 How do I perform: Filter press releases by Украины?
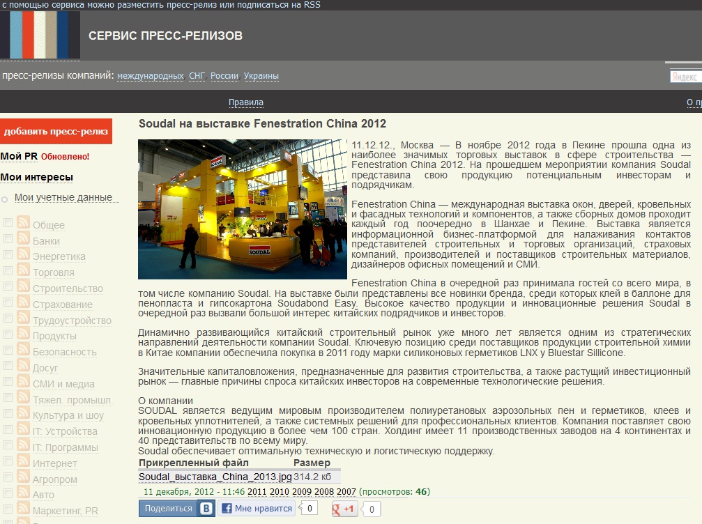point(261,76)
